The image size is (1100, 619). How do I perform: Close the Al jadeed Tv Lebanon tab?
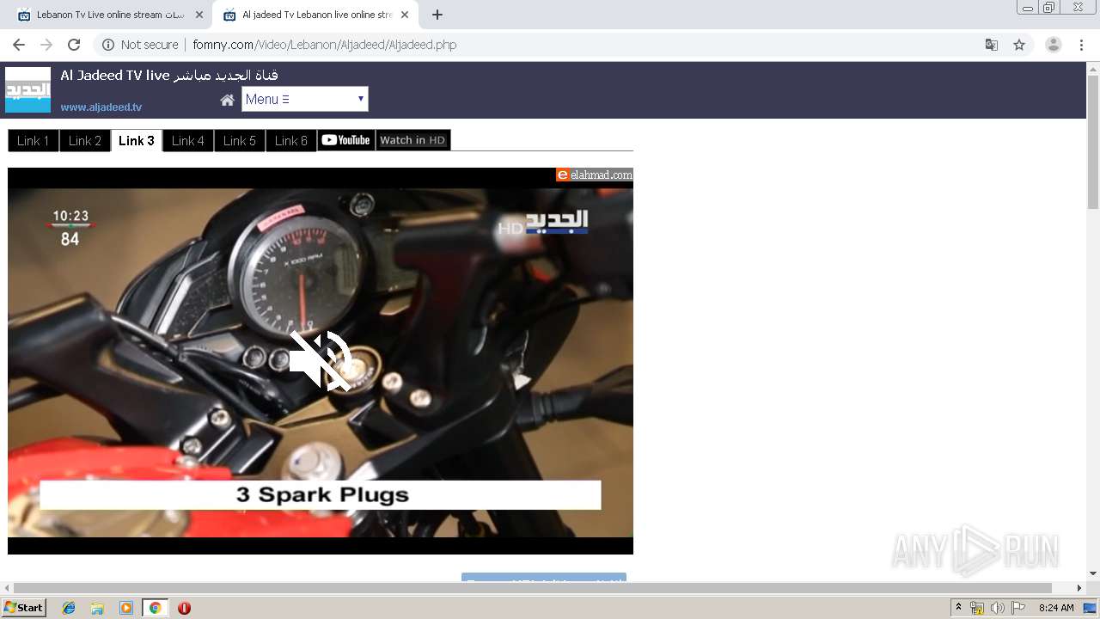click(405, 15)
